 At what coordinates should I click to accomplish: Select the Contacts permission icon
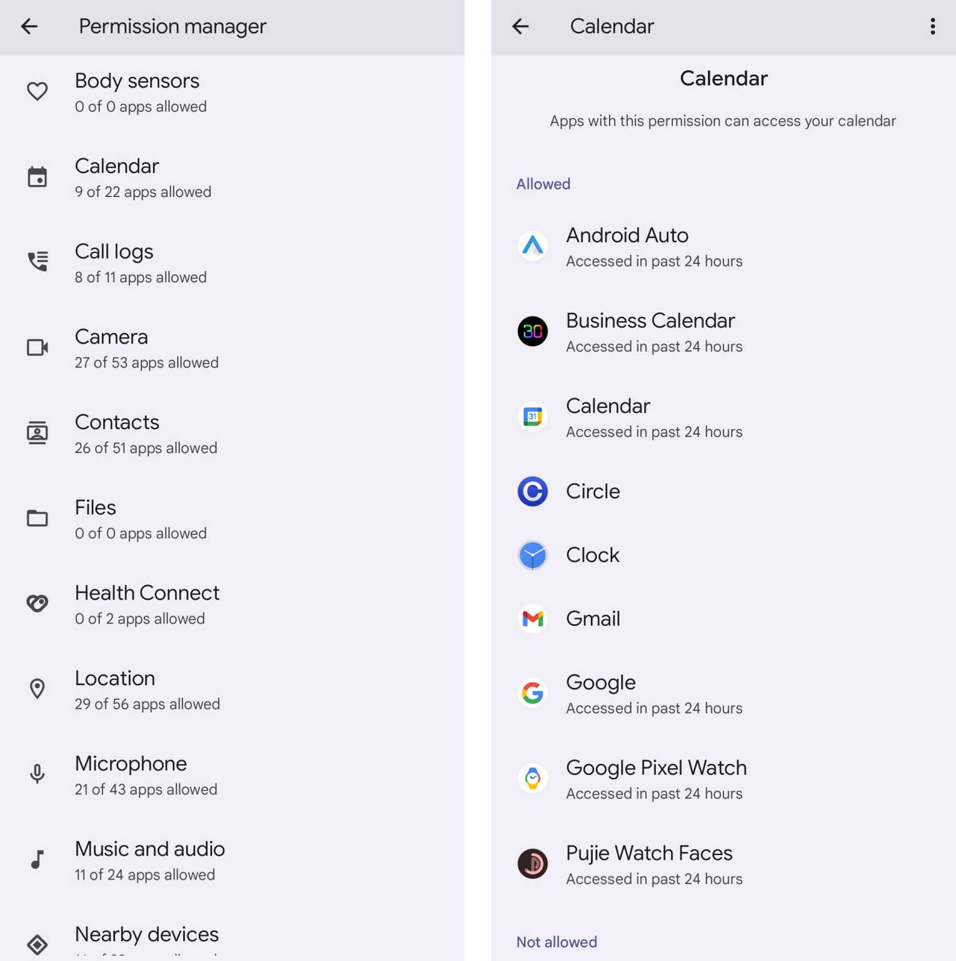click(37, 433)
